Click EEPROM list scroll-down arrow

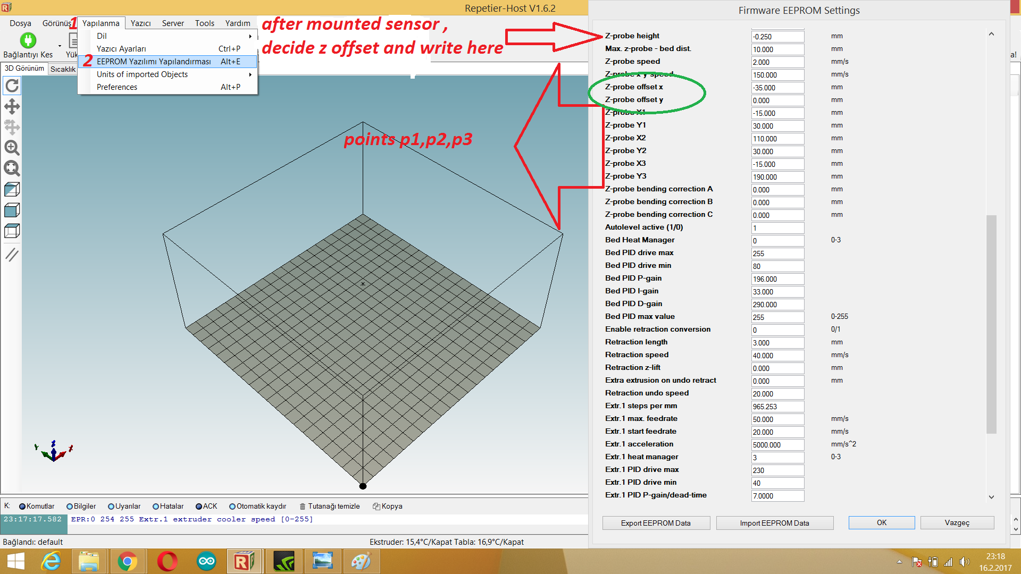pos(991,497)
